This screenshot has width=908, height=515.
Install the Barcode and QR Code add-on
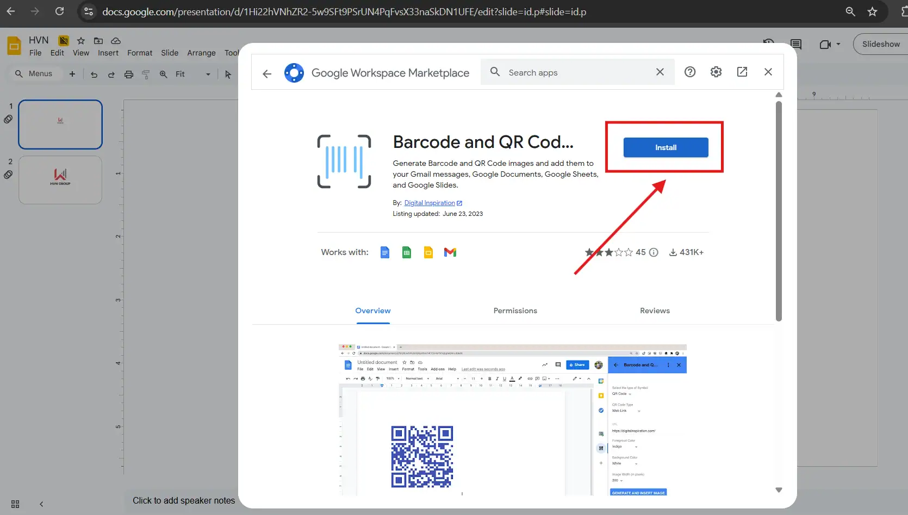(666, 147)
